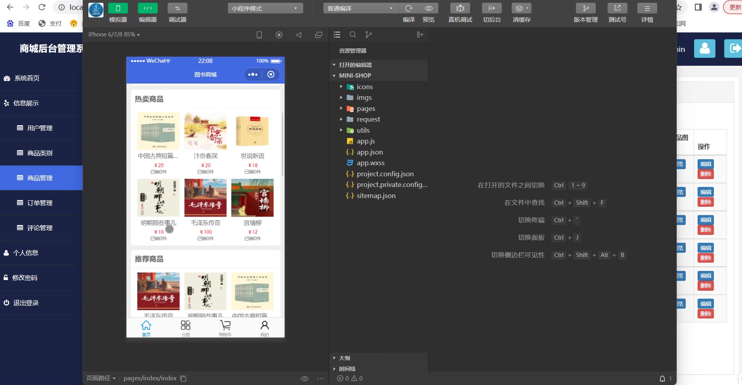Click the 清缓存 clear cache icon
742x385 pixels.
[x=521, y=8]
